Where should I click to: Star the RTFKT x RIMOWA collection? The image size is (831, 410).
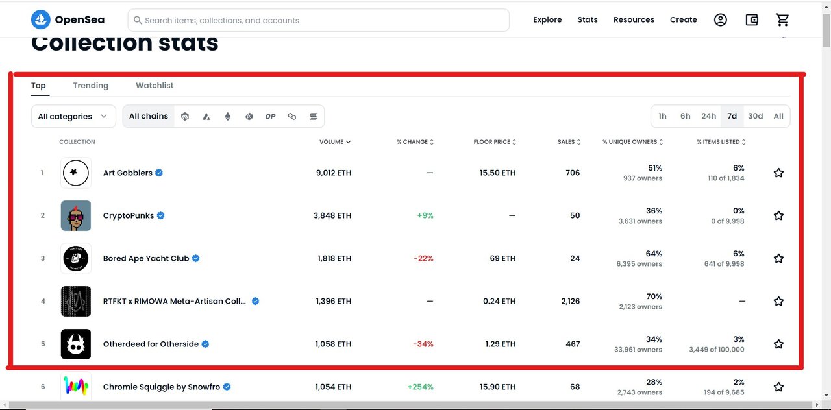pyautogui.click(x=778, y=301)
